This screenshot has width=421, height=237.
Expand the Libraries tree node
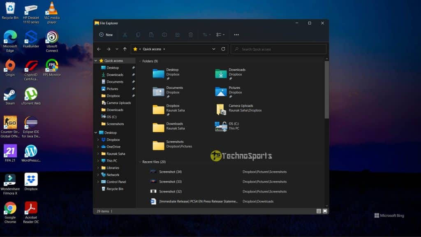pos(98,168)
